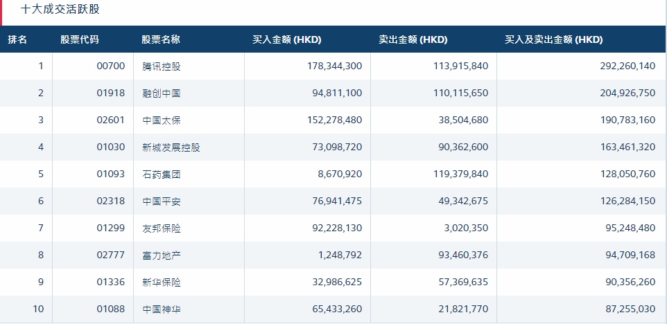Click the 股票名称 column header
The width and height of the screenshot is (667, 324).
tap(161, 39)
